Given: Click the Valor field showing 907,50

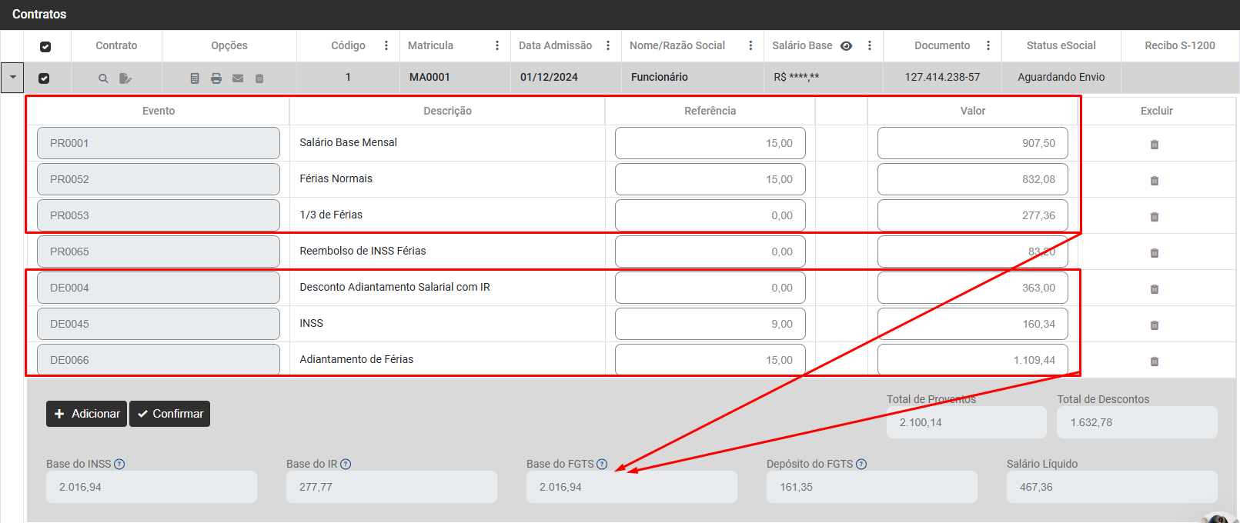Looking at the screenshot, I should coord(973,143).
